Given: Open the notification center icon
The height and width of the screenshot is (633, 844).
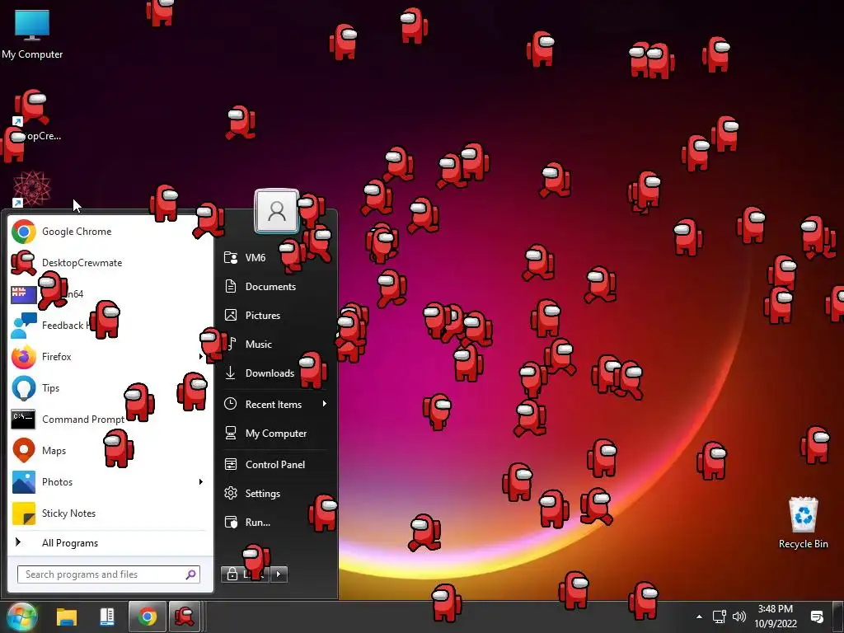Looking at the screenshot, I should (x=817, y=617).
